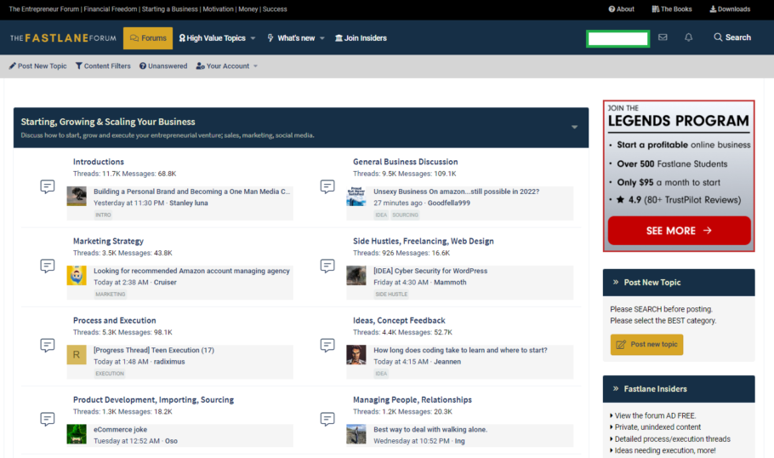Open Jeannen's avatar thumbnail
This screenshot has height=458, width=774.
point(356,355)
